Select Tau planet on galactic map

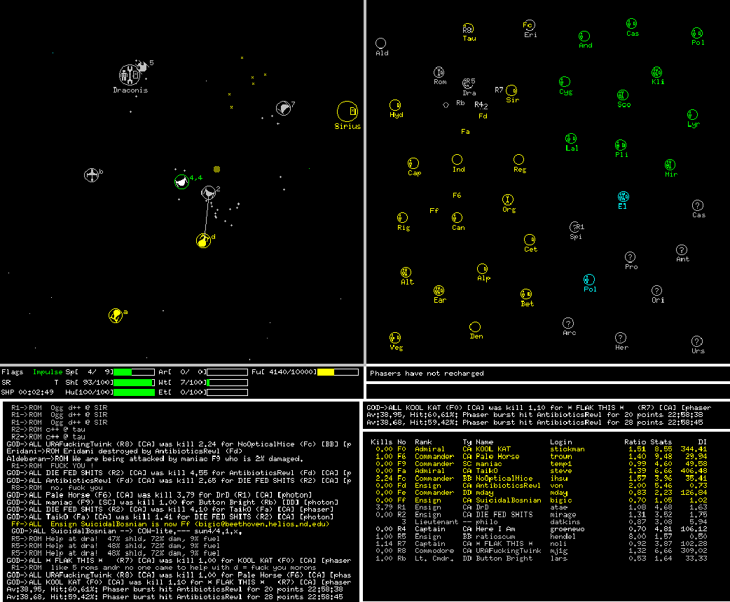click(x=468, y=29)
